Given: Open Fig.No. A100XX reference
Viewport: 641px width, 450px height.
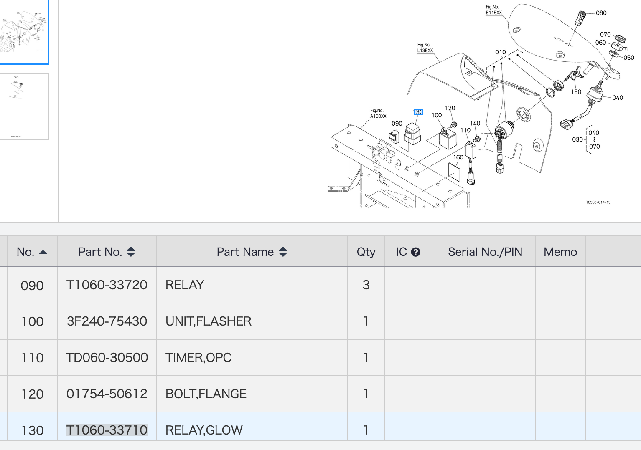Looking at the screenshot, I should coord(378,114).
